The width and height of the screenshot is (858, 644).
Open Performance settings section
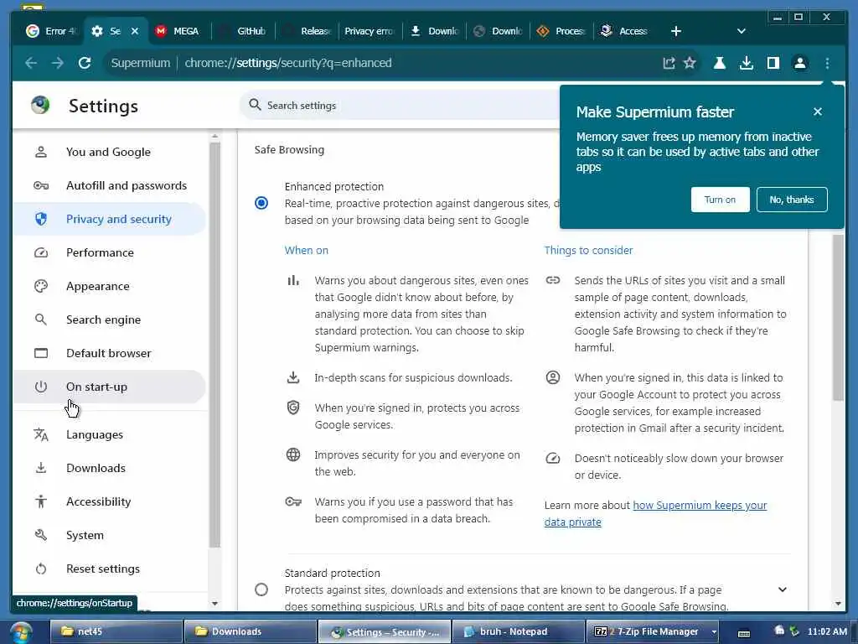pyautogui.click(x=108, y=252)
